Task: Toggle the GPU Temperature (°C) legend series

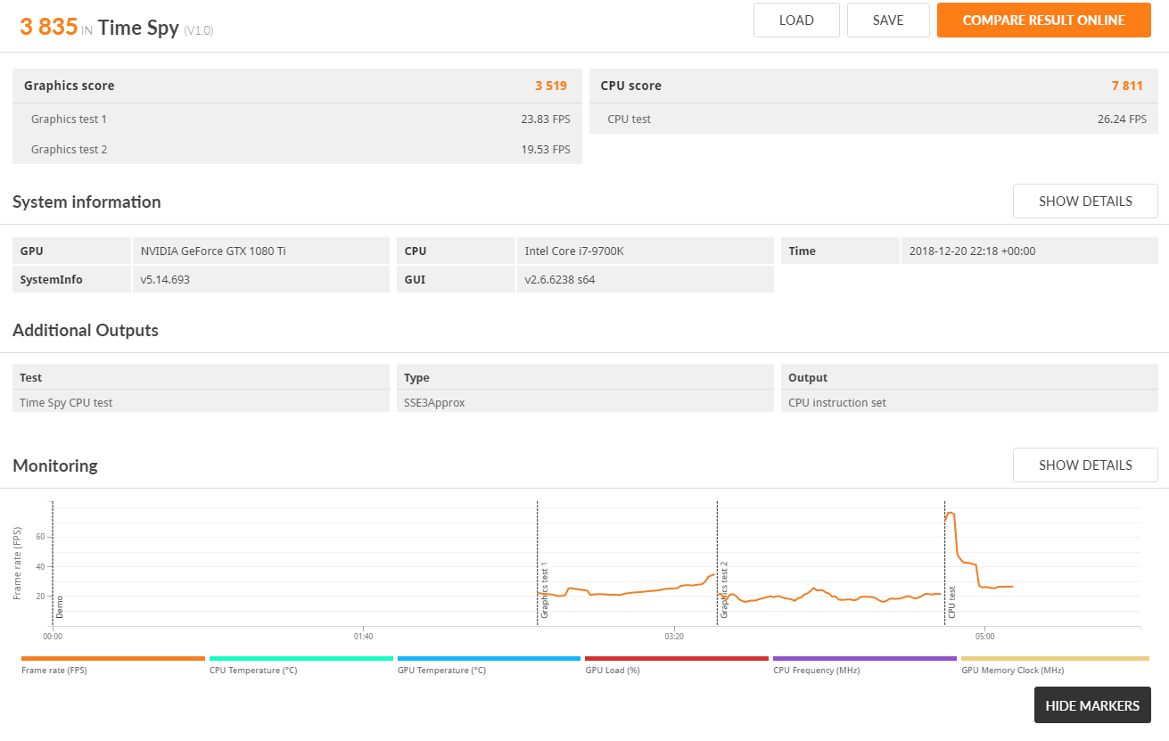Action: pyautogui.click(x=490, y=665)
